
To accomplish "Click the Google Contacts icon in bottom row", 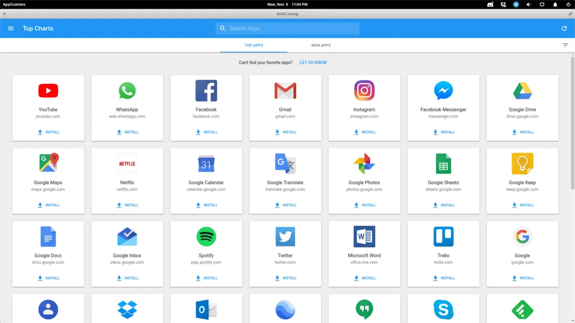I will click(x=48, y=310).
